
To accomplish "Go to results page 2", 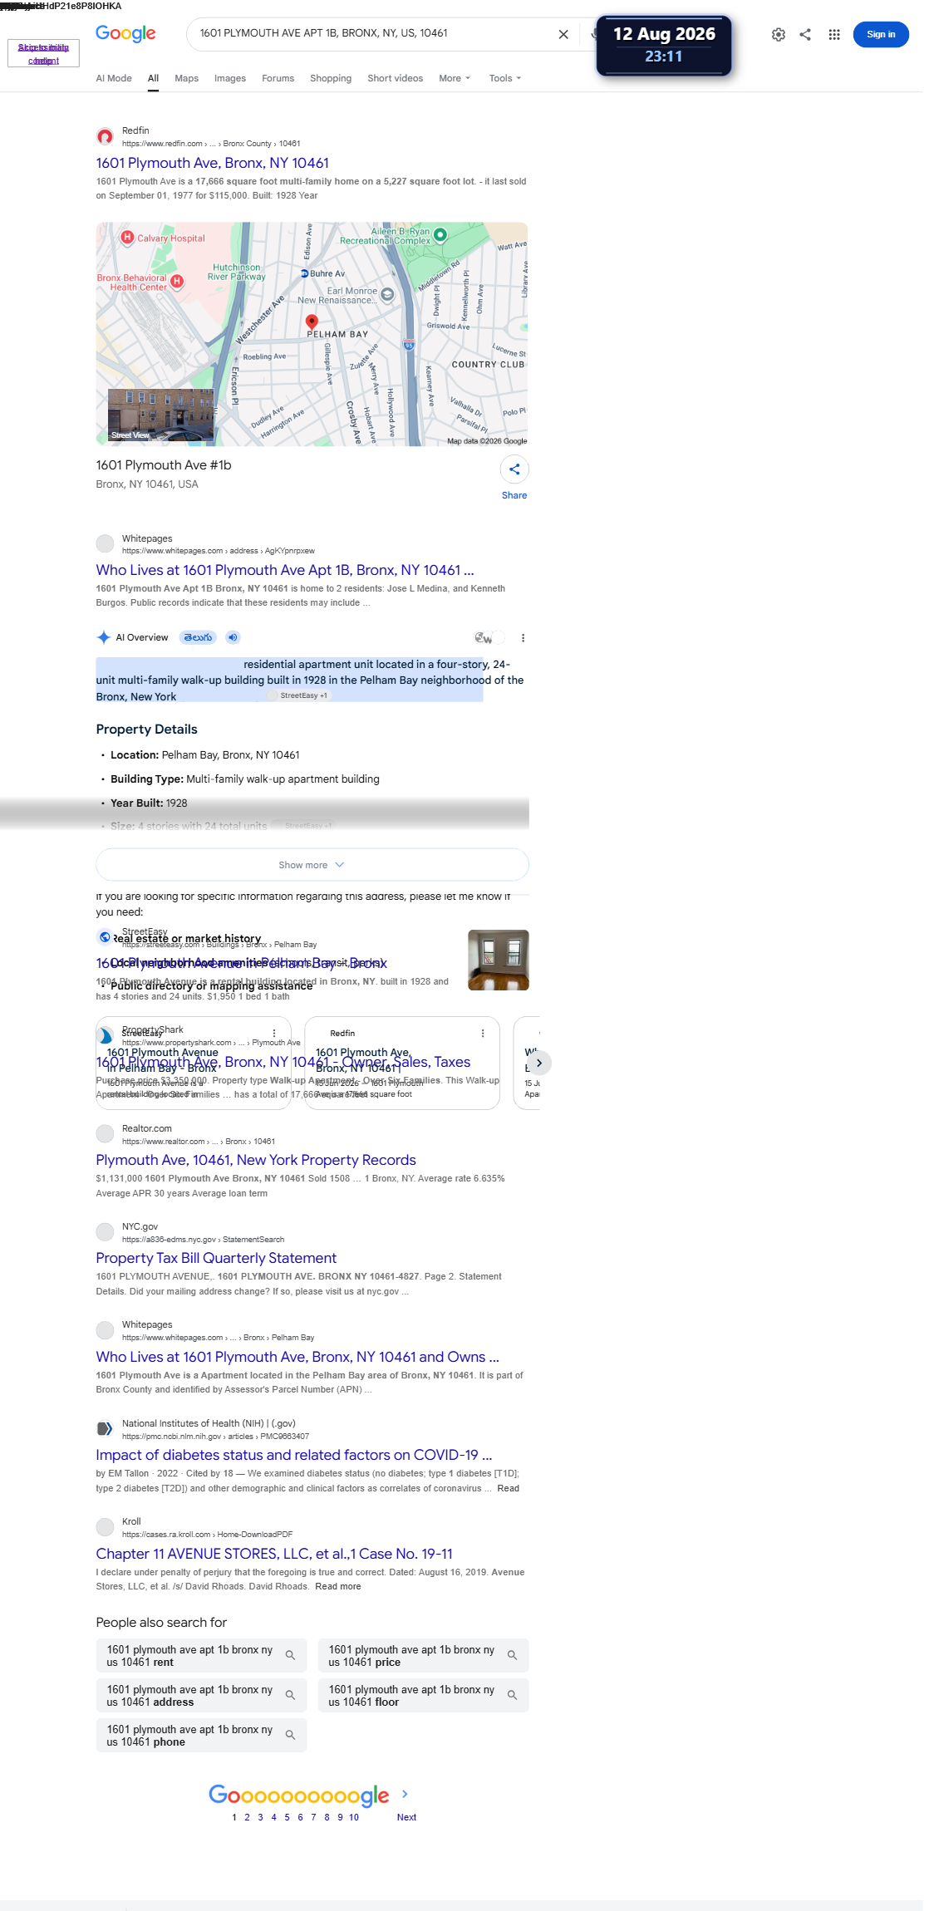I will click(x=247, y=1817).
